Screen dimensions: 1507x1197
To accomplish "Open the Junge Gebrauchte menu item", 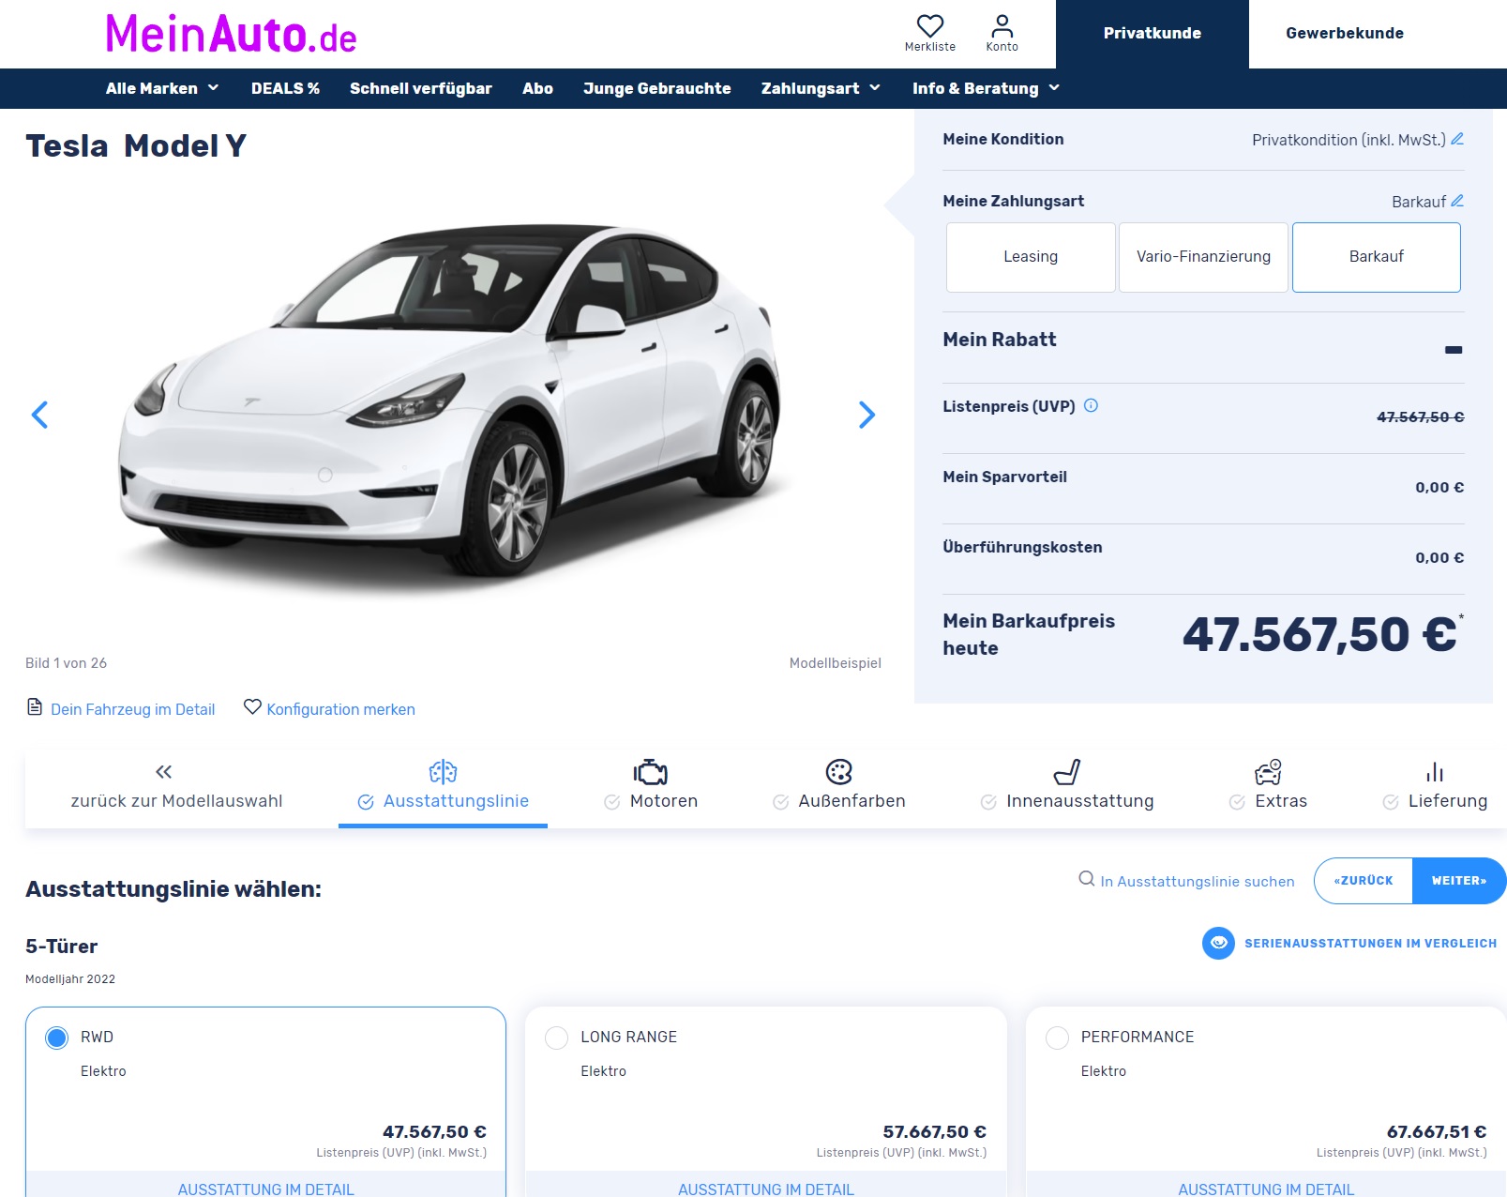I will pos(656,88).
